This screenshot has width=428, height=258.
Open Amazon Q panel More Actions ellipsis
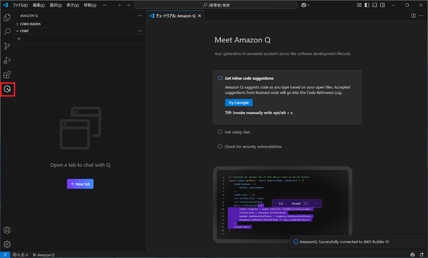140,16
